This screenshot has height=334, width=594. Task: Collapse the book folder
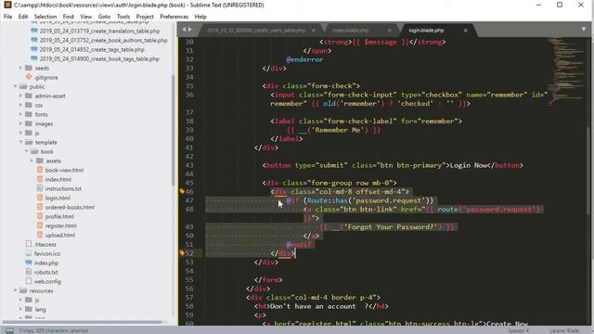pyautogui.click(x=27, y=151)
